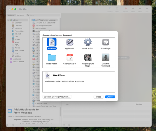This screenshot has height=131, width=156.
Task: Click the Duration column header
Action: [x=139, y=104]
